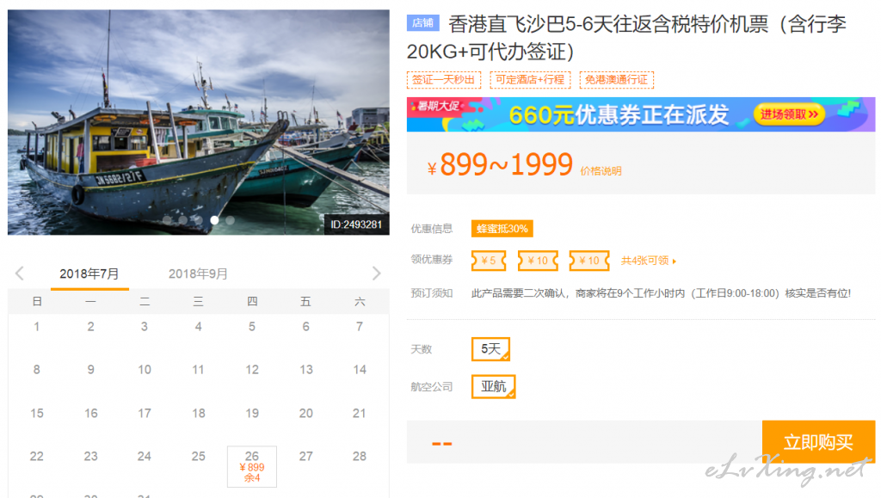Claim the ¥5 coupon
Screen dimensions: 881x498
(489, 261)
